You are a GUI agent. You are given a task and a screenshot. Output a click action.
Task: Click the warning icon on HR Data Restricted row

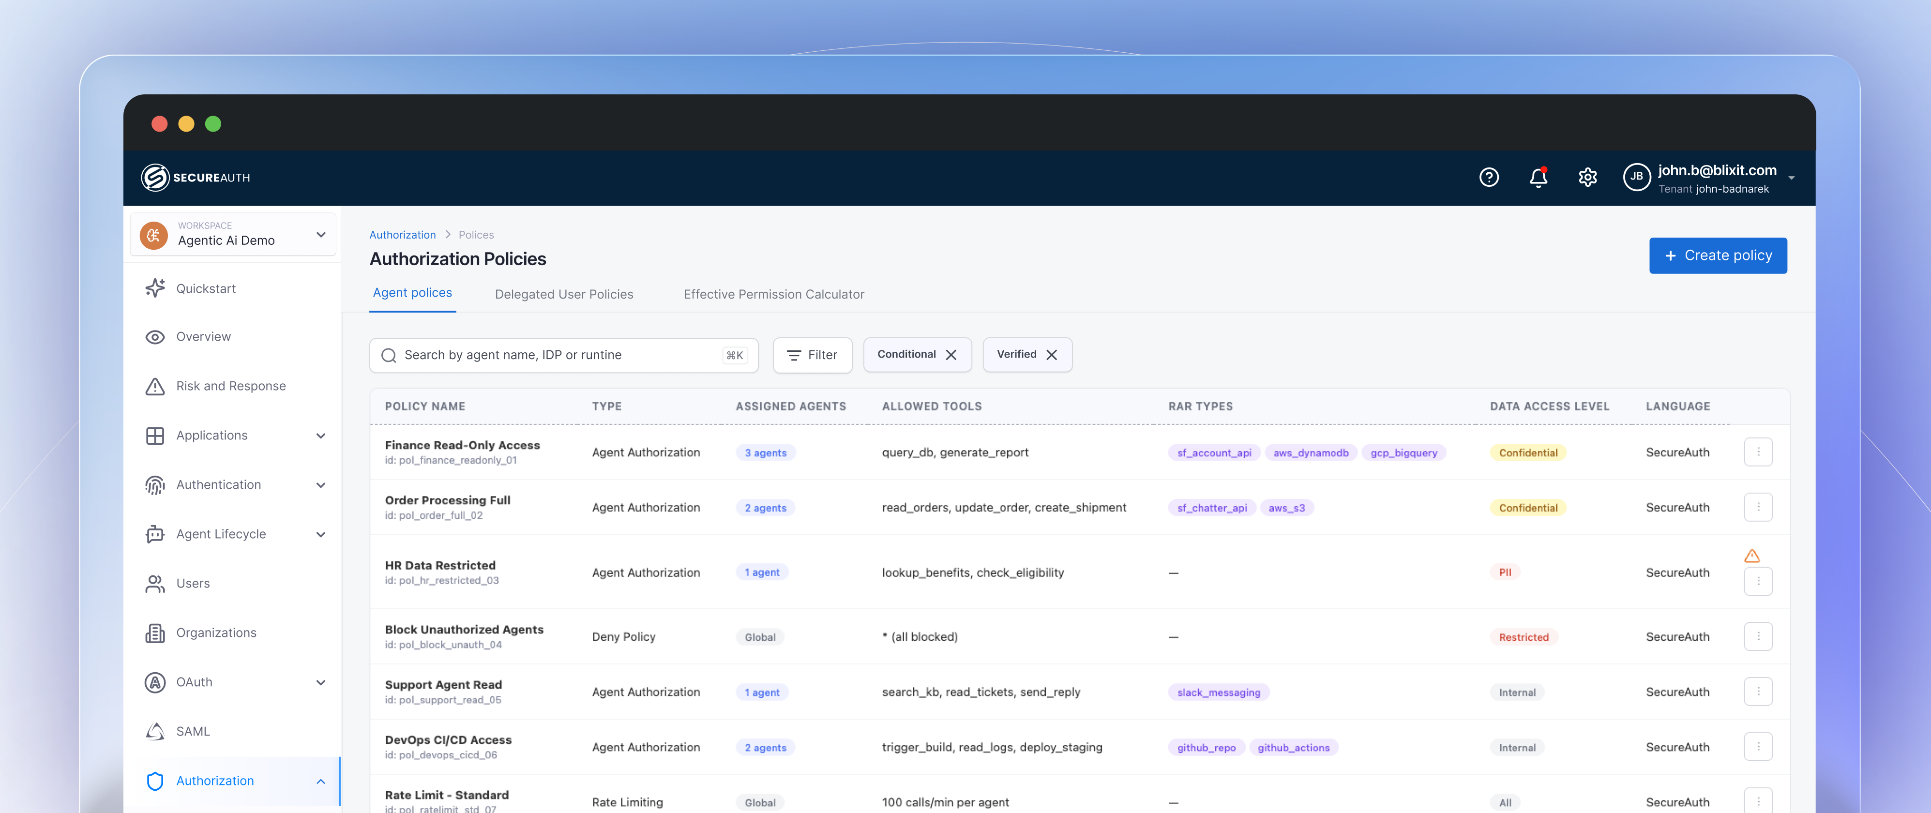click(1752, 555)
